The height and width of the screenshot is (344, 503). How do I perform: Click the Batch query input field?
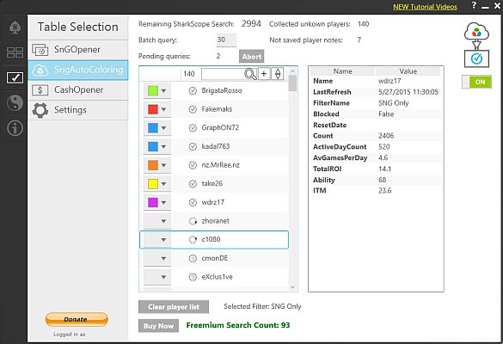pyautogui.click(x=226, y=40)
